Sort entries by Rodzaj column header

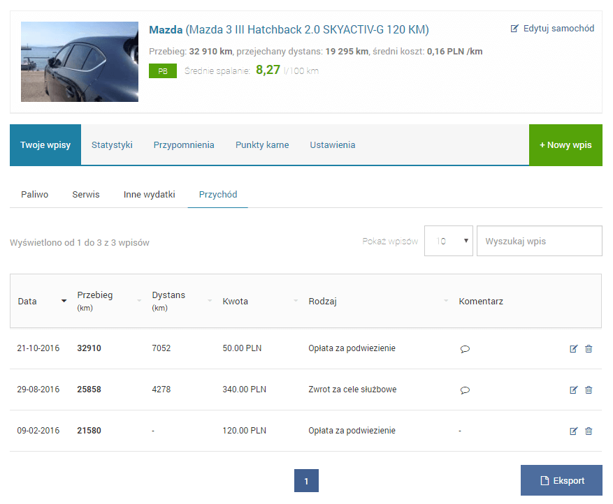[x=323, y=302]
